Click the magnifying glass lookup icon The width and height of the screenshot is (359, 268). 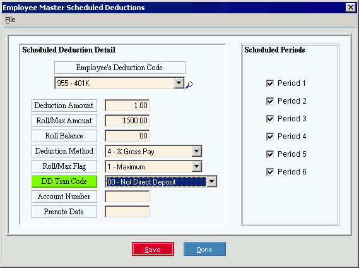[189, 85]
